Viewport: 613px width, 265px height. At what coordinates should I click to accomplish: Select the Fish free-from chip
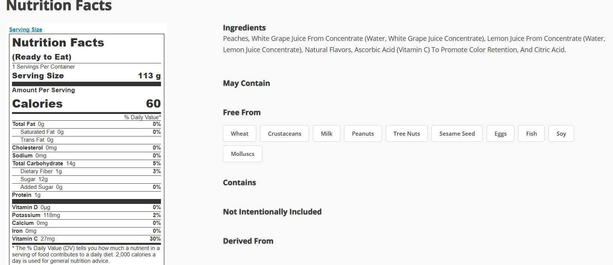click(x=531, y=133)
